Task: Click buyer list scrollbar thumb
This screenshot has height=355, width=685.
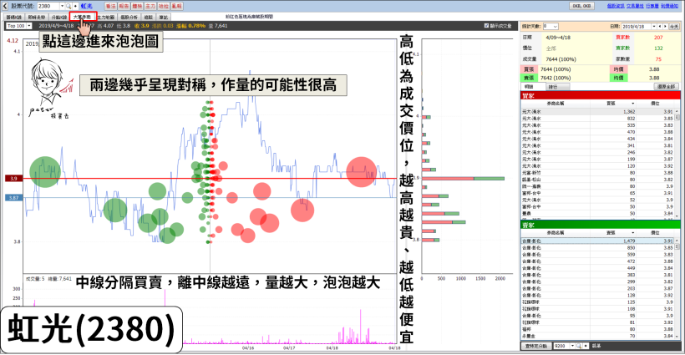Action: click(x=677, y=117)
